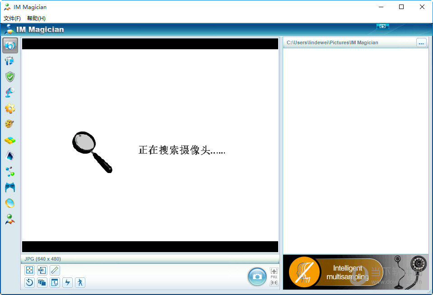Open the film reel sidebar icon
Screen dimensions: 433x295
(9, 124)
